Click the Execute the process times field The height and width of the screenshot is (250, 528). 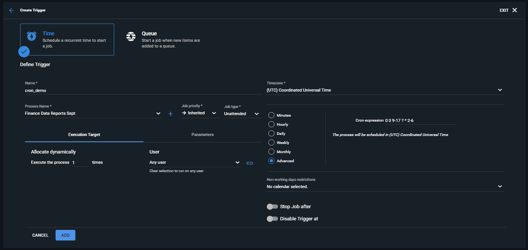point(80,162)
